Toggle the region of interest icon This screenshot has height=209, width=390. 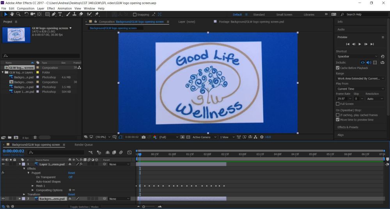[x=183, y=137]
